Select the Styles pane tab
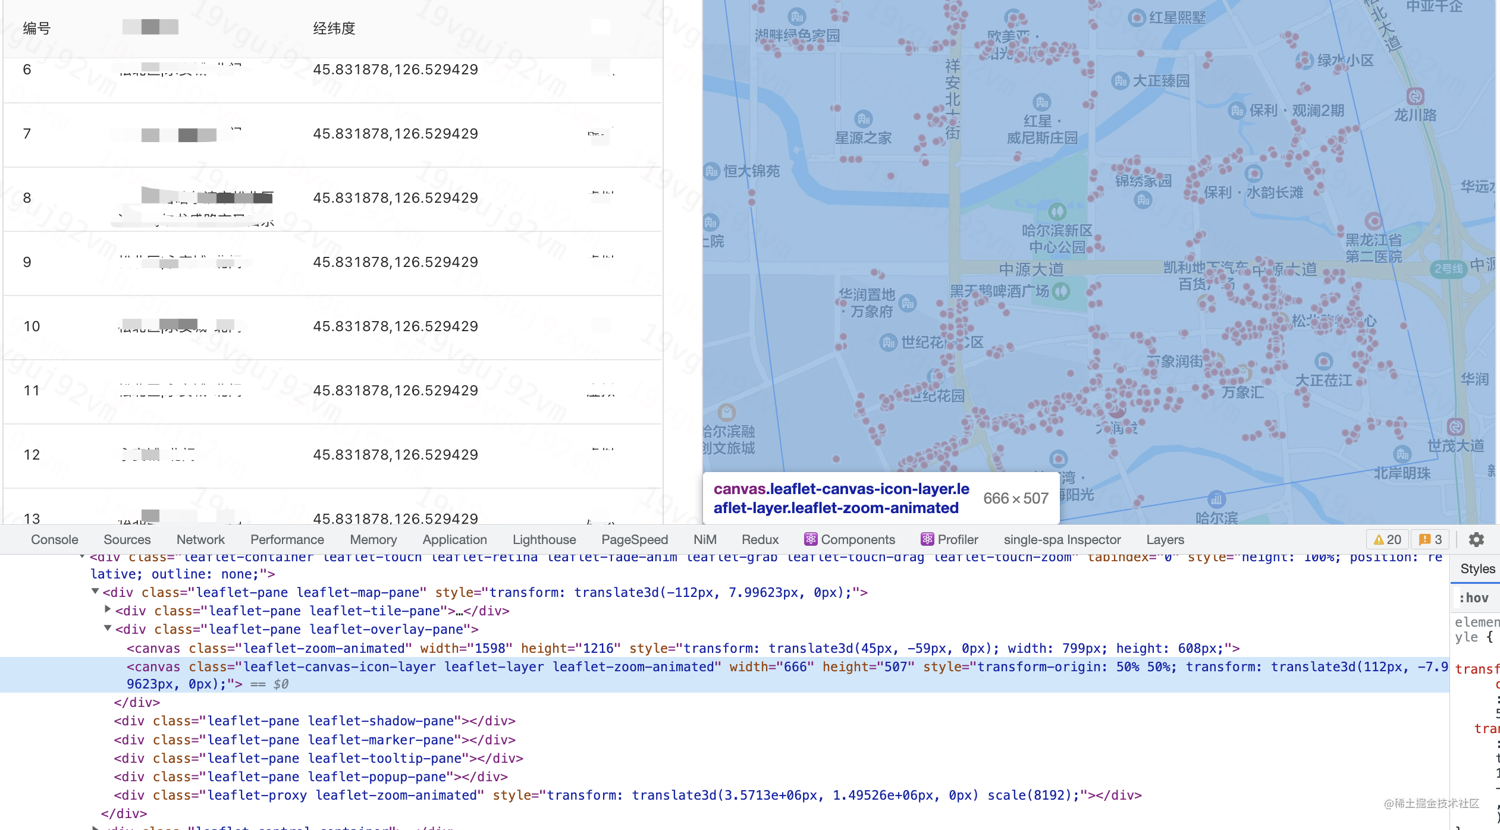The width and height of the screenshot is (1500, 830). (1477, 569)
